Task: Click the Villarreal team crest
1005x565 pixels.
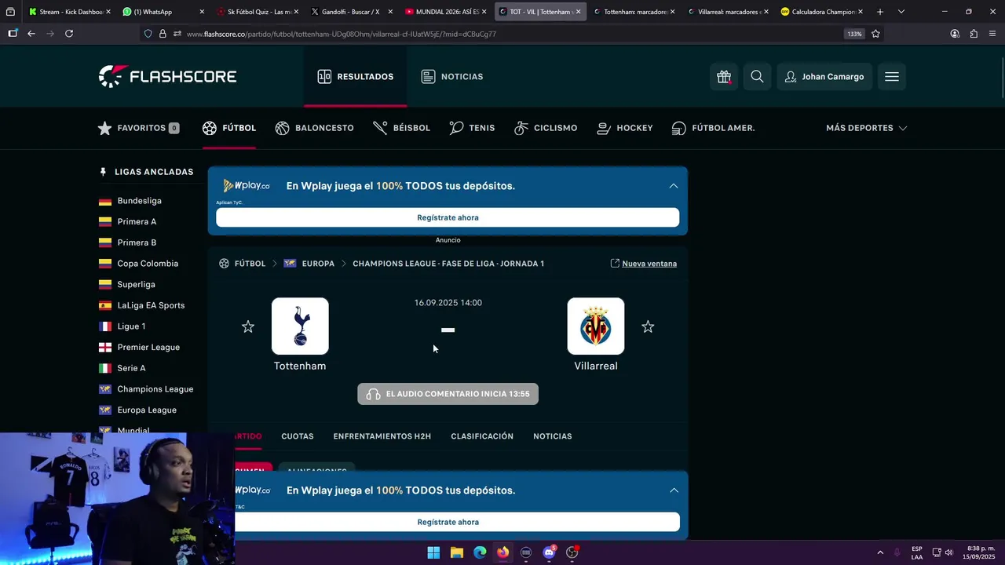Action: [x=596, y=326]
